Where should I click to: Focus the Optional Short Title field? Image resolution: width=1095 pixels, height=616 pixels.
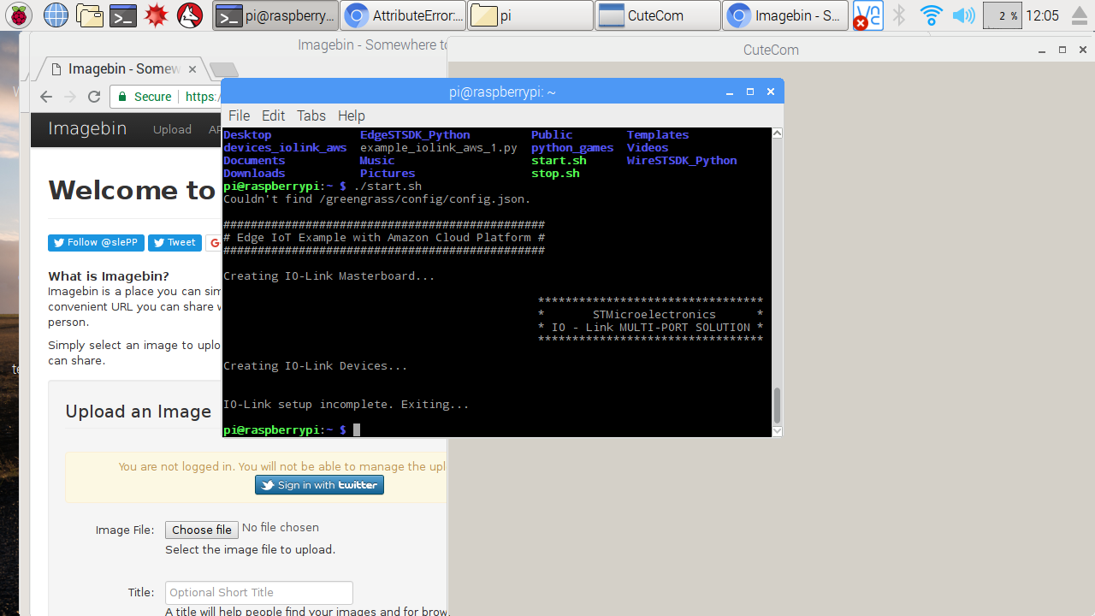[x=258, y=592]
